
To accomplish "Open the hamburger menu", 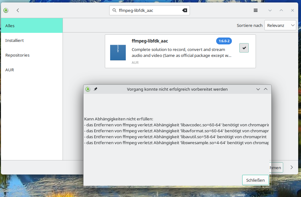I will [256, 10].
